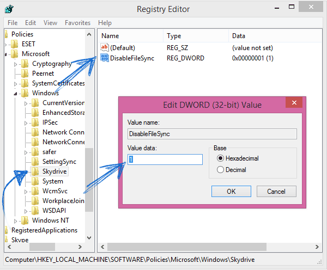The width and height of the screenshot is (327, 270).
Task: Select the Skydrive folder icon in tree
Action: pos(36,171)
